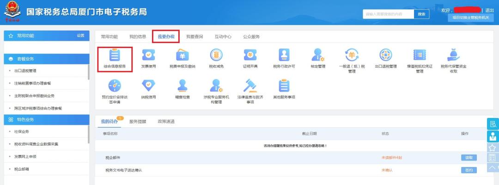Click 未确认 status text
The height and width of the screenshot is (185, 499).
[x=387, y=170]
